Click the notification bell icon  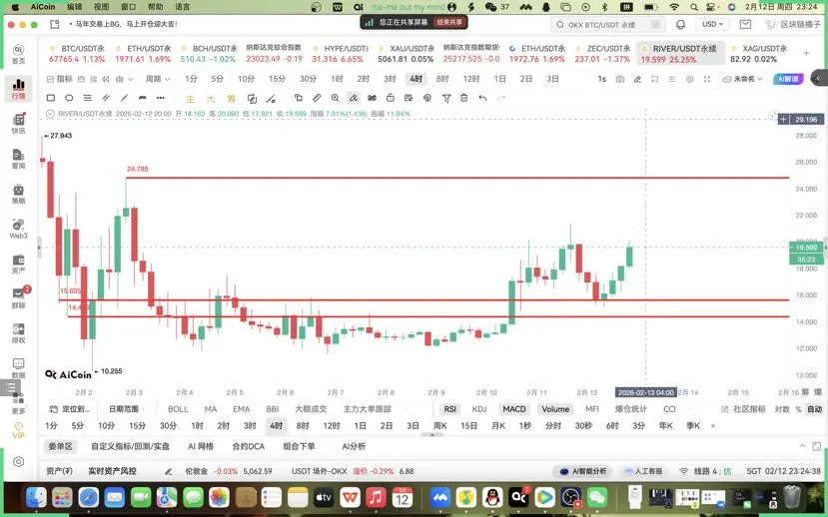point(680,24)
